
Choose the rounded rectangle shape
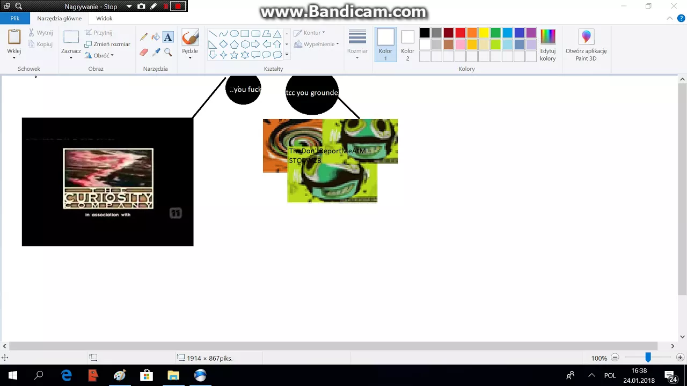coord(255,33)
